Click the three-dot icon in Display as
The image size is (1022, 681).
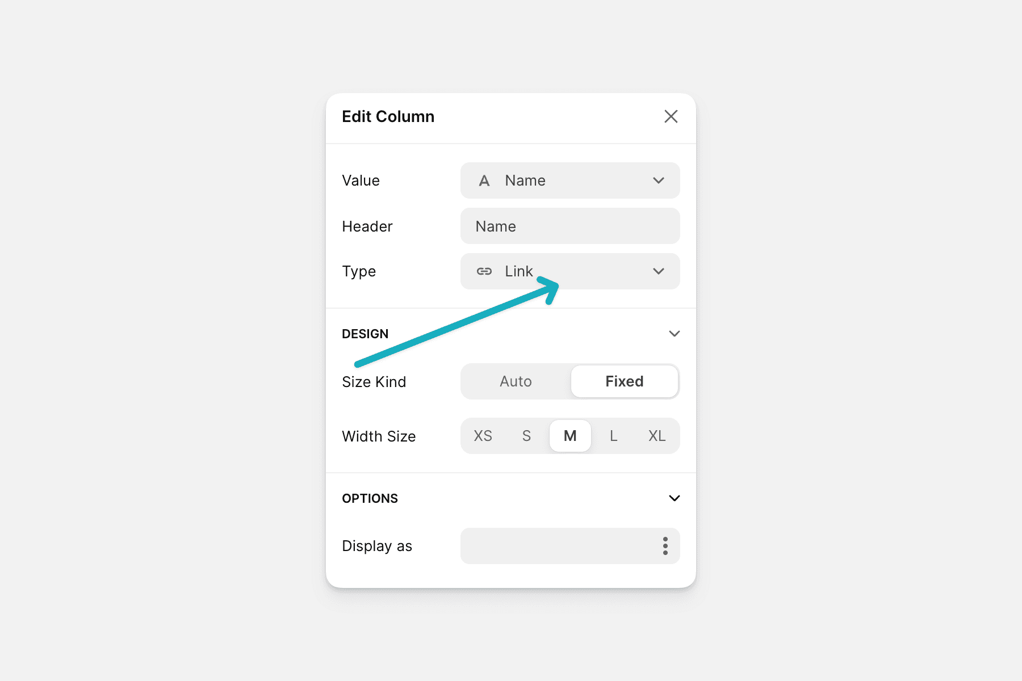point(665,546)
